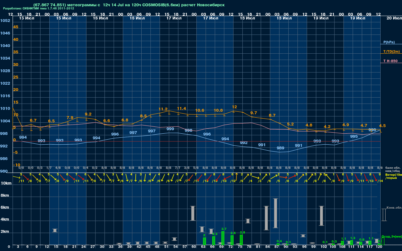
Task: Click the 'Ветер(10м) /порыв' legend label
Action: pyautogui.click(x=394, y=176)
